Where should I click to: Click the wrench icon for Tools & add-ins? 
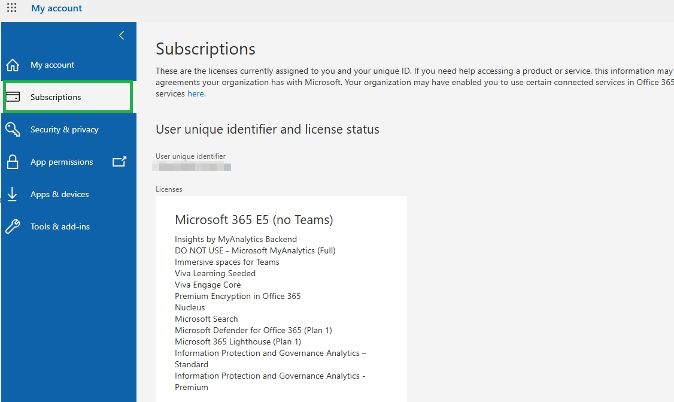point(13,226)
